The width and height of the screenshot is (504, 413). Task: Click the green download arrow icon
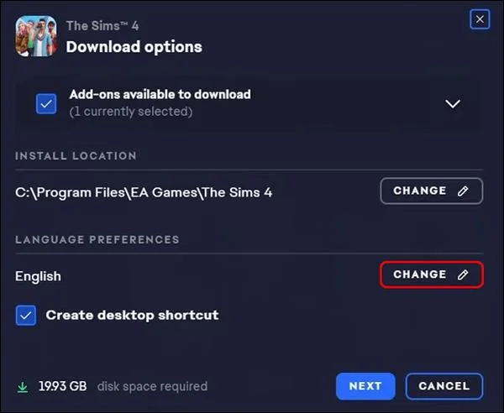[23, 387]
